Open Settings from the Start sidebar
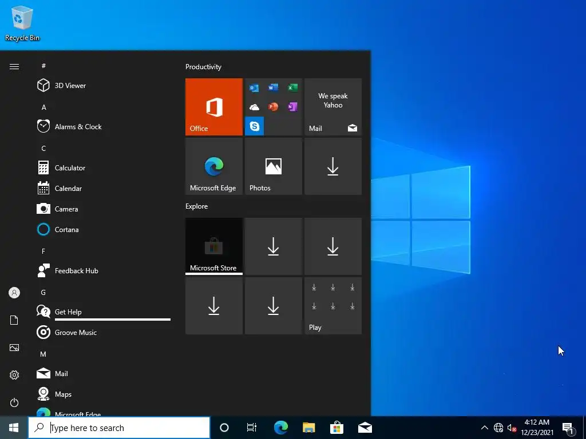The height and width of the screenshot is (439, 586). coord(14,375)
